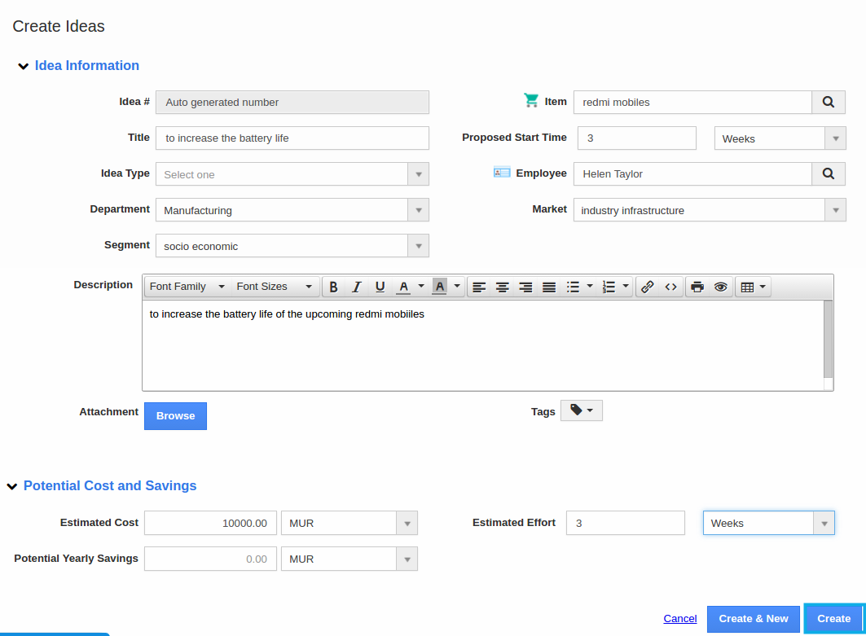This screenshot has height=636, width=866.
Task: Toggle underline formatting in description editor
Action: [380, 287]
